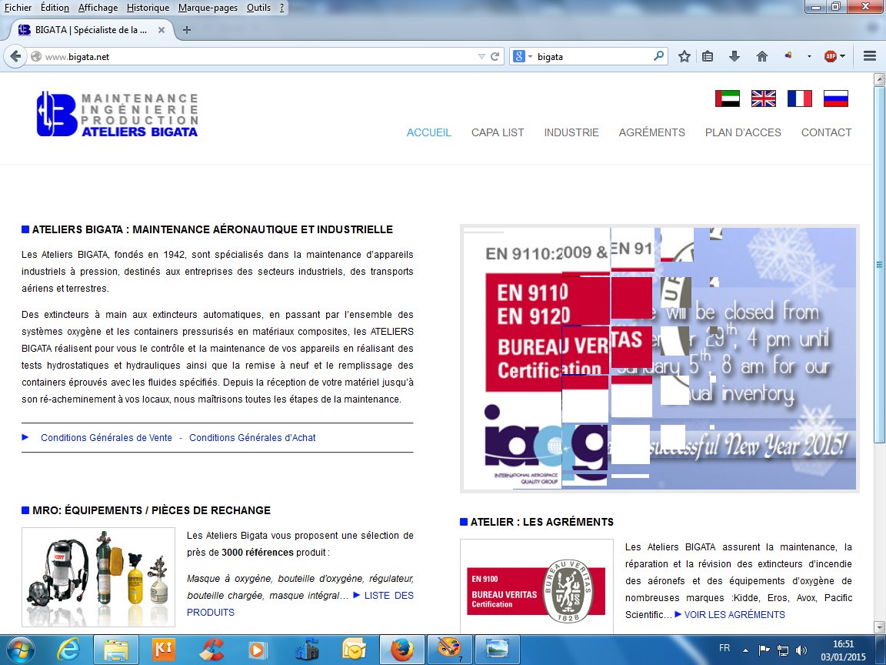This screenshot has height=665, width=886.
Task: Click the volume speaker tray icon
Action: tap(801, 650)
